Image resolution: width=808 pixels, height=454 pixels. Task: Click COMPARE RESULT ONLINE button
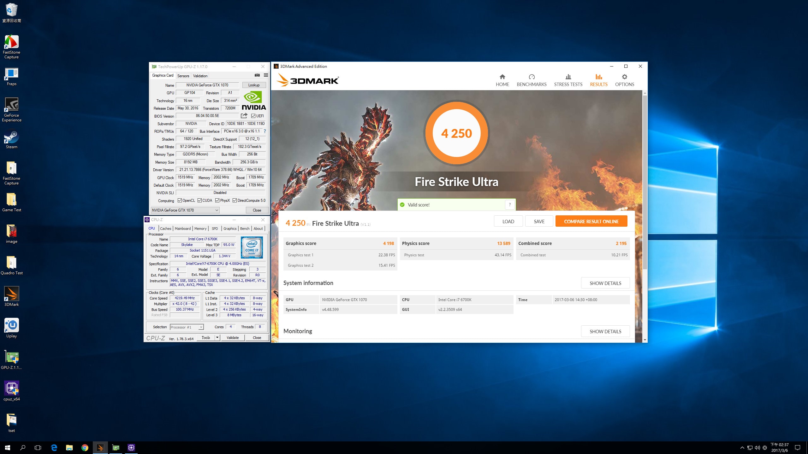[591, 221]
